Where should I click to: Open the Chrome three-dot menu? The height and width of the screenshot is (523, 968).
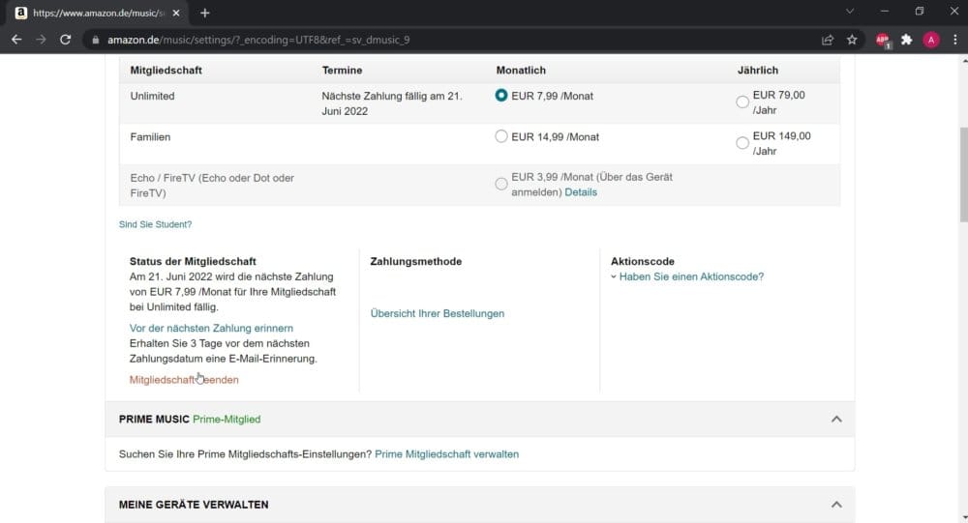[x=955, y=40]
